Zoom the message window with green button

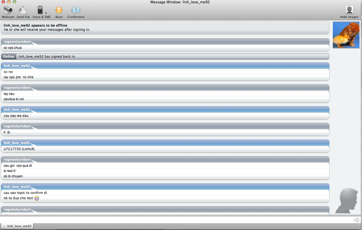(x=14, y=2)
